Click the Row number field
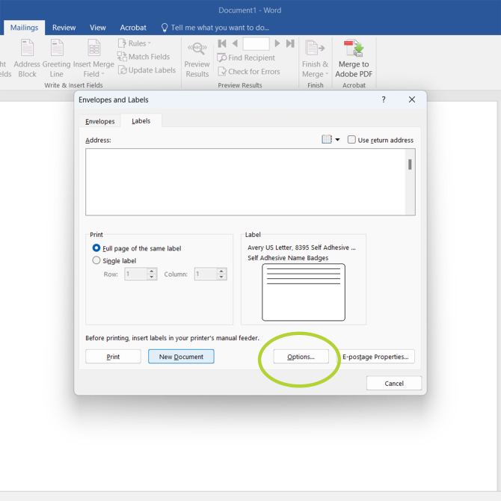The width and height of the screenshot is (501, 501). pyautogui.click(x=136, y=274)
